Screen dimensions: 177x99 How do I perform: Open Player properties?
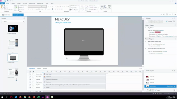pos(101,7)
